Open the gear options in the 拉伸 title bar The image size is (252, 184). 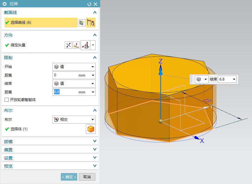point(5,4)
